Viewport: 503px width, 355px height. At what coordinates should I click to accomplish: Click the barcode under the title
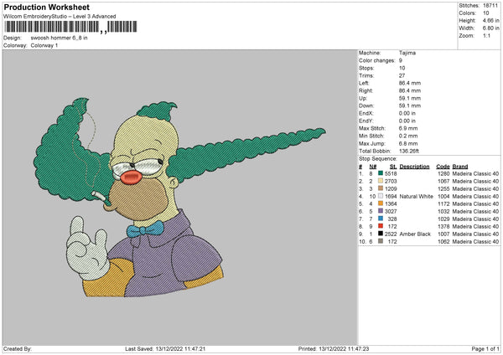click(x=70, y=27)
